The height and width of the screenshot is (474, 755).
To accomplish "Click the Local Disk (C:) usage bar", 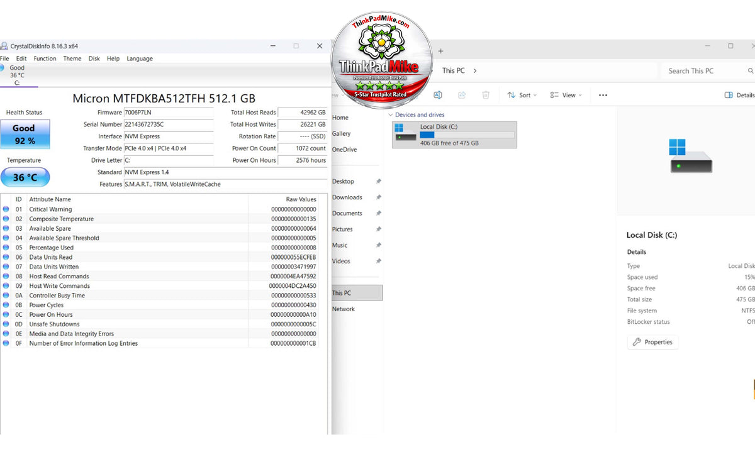I will [467, 135].
